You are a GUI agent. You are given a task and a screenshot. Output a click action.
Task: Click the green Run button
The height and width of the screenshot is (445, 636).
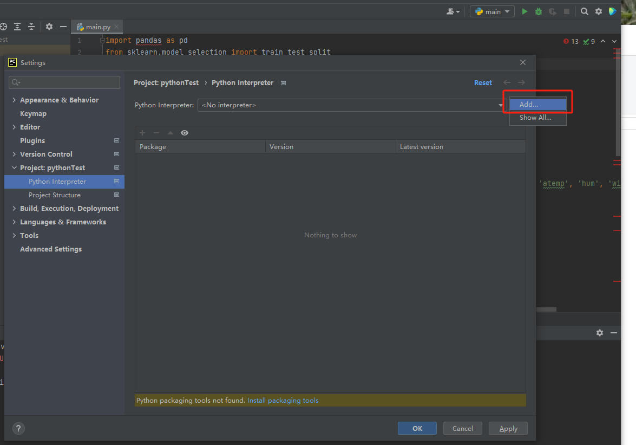524,11
